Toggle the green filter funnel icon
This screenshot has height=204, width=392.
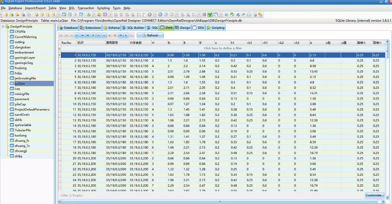(x=210, y=15)
